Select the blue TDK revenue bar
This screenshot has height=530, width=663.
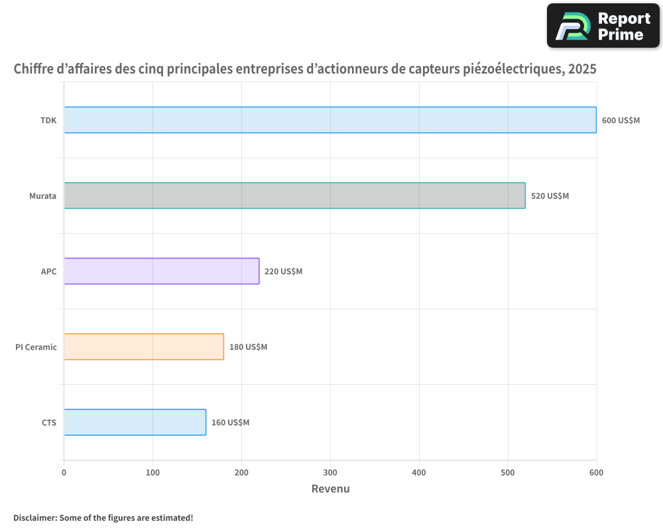point(330,120)
